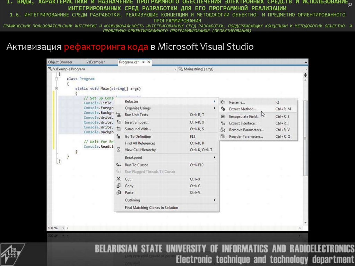
Task: Select Find All References
Action: [166, 143]
